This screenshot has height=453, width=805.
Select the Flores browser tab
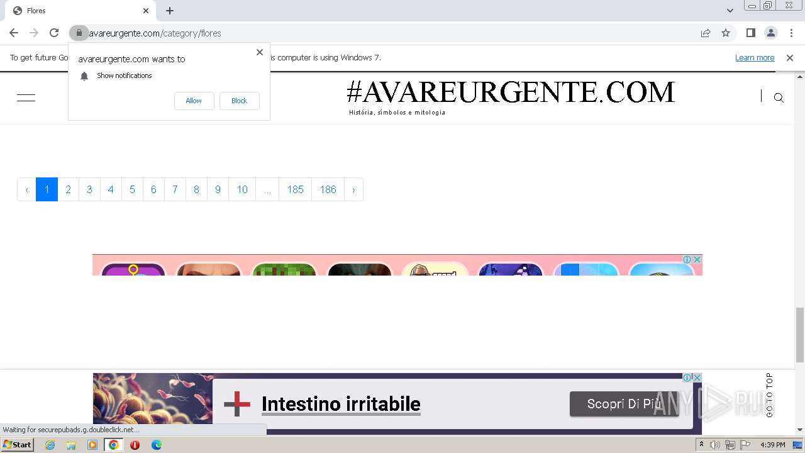coord(80,11)
